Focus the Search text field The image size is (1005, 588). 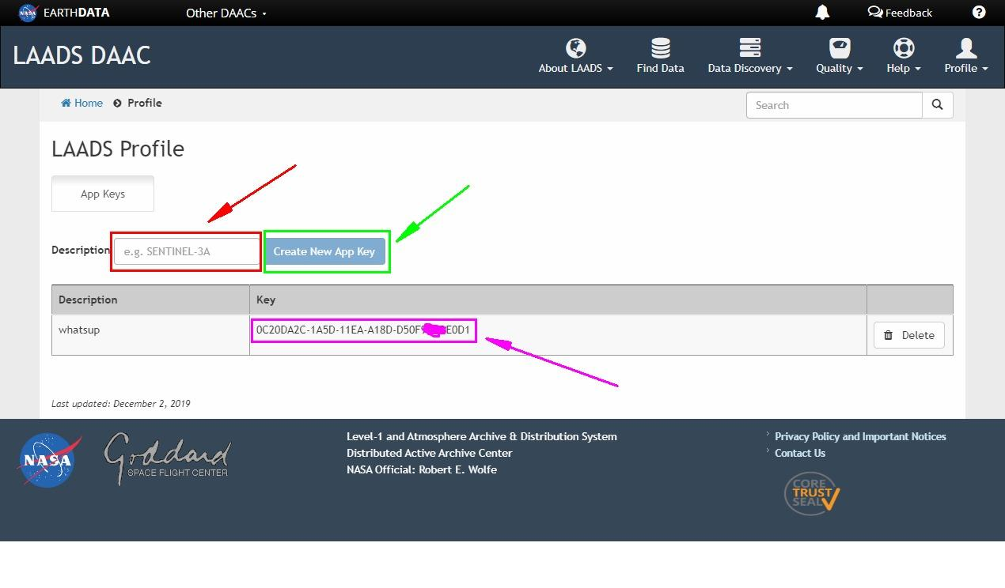834,105
